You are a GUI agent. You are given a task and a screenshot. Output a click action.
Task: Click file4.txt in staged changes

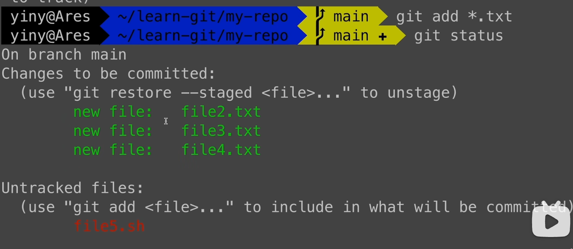(x=221, y=150)
